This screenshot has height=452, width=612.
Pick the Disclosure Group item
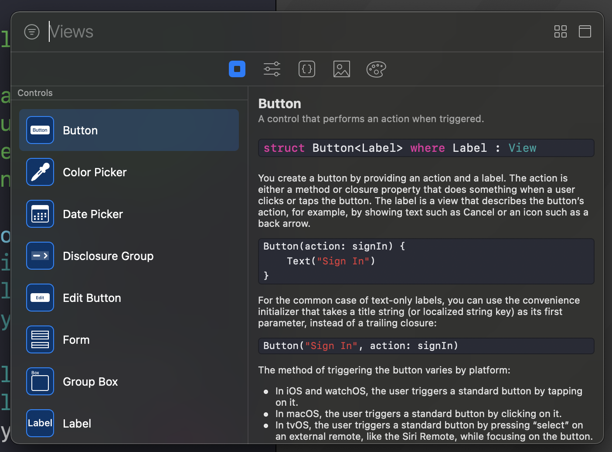pyautogui.click(x=129, y=256)
